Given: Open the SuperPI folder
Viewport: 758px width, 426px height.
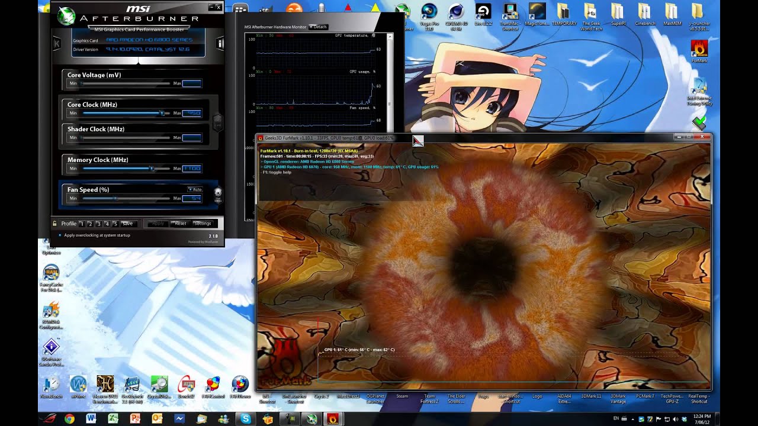Looking at the screenshot, I should pyautogui.click(x=618, y=15).
